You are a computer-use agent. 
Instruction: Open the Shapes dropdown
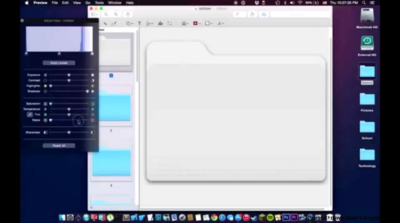129,23
